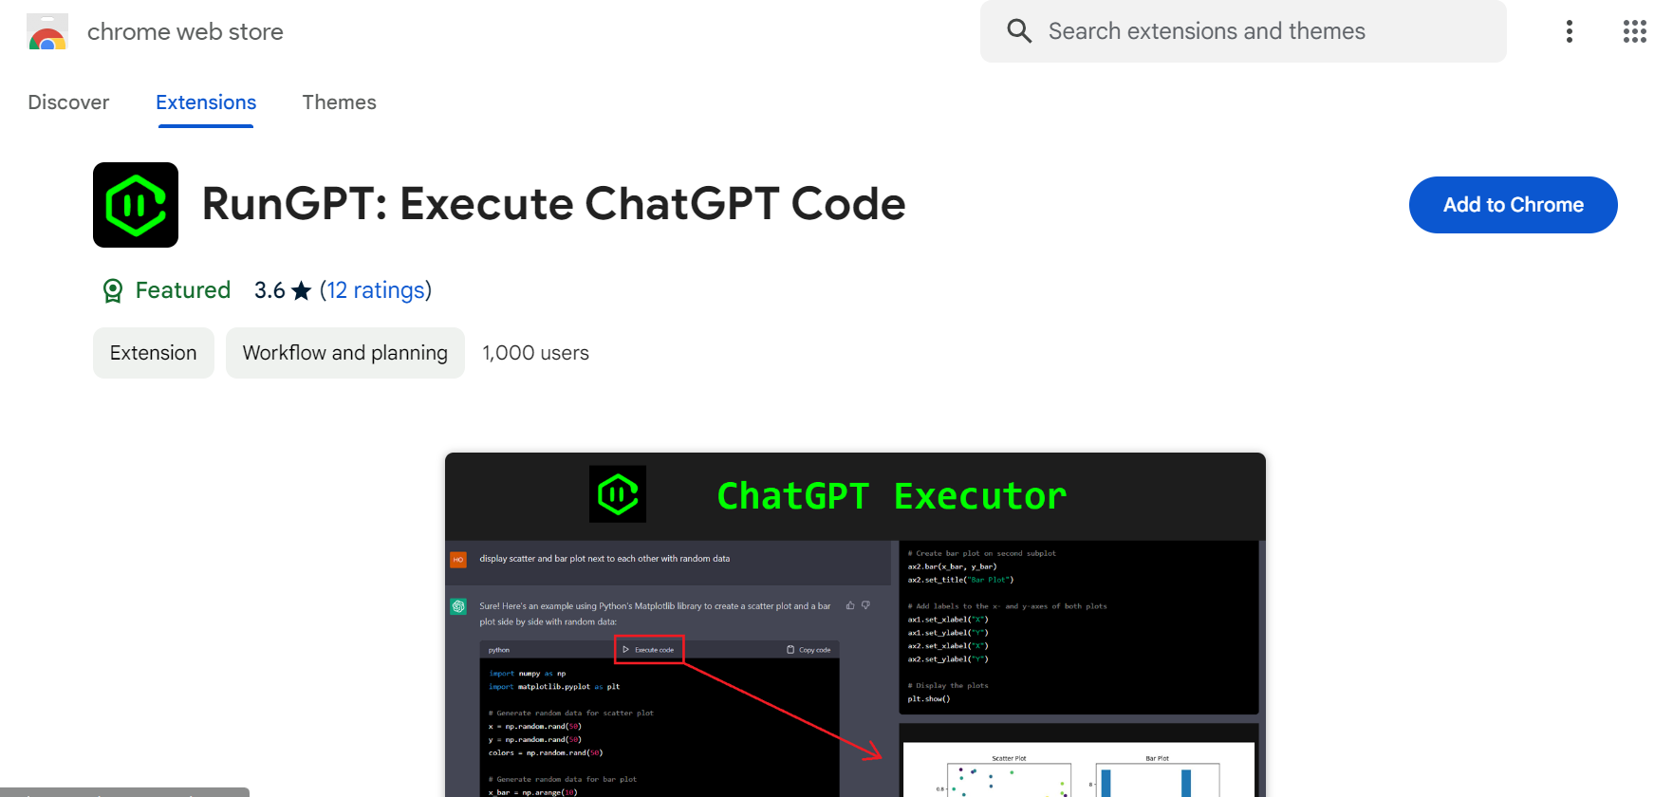Select the Extension category chip

click(x=153, y=352)
